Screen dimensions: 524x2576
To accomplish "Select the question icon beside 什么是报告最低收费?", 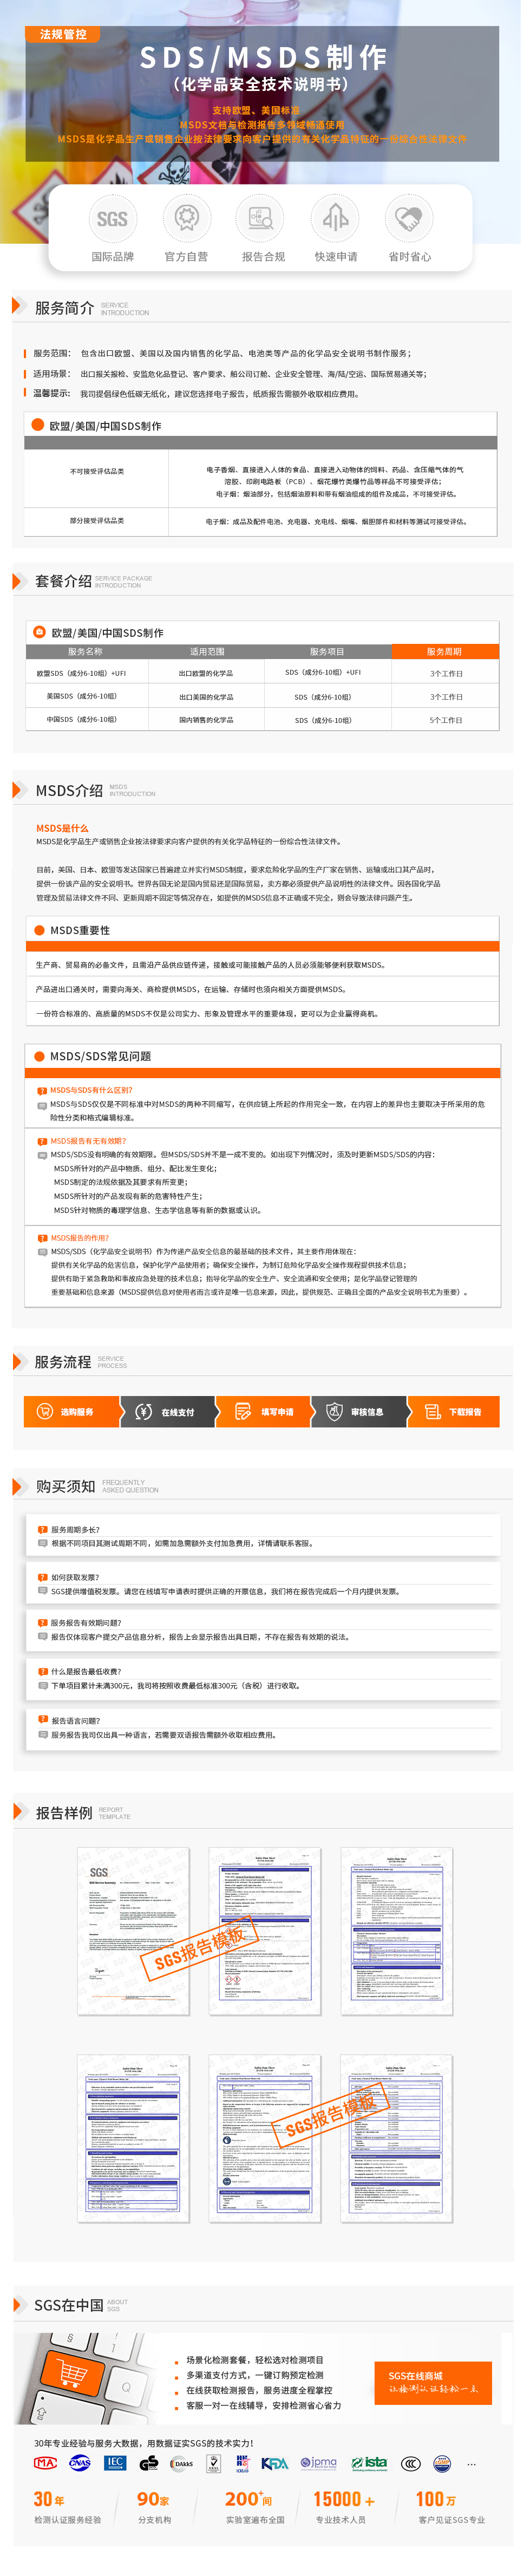I will coord(42,1671).
